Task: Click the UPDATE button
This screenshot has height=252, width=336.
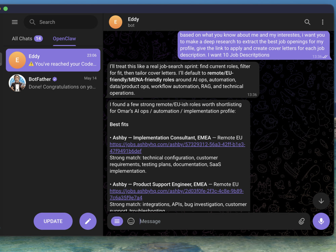Action: 53,221
